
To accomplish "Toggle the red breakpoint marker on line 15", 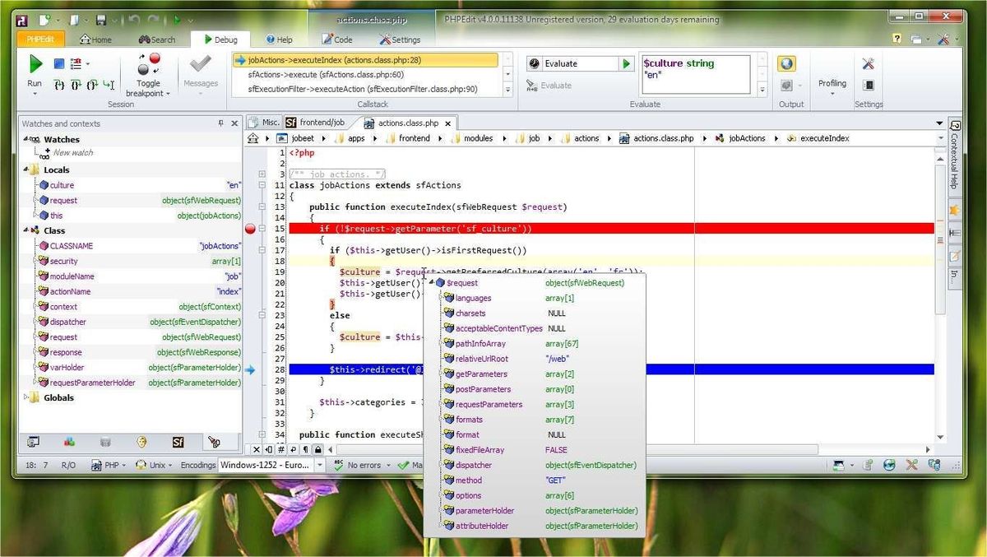I will tap(250, 229).
